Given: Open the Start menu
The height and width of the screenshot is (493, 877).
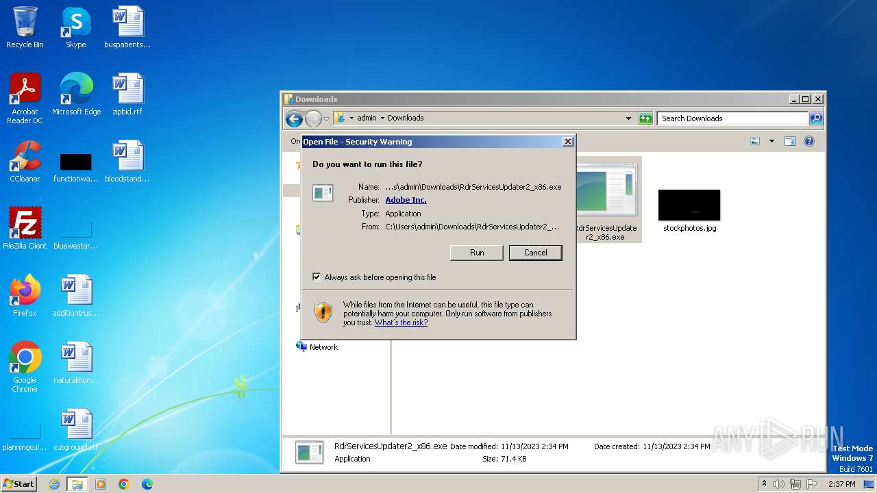Looking at the screenshot, I should (18, 484).
